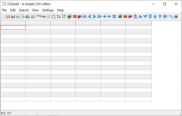Viewport: 182px width, 116px height.
Task: Click the globe icon in the toolbar
Action: (x=176, y=16)
